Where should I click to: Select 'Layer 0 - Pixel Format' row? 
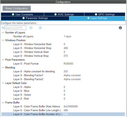point(63,64)
